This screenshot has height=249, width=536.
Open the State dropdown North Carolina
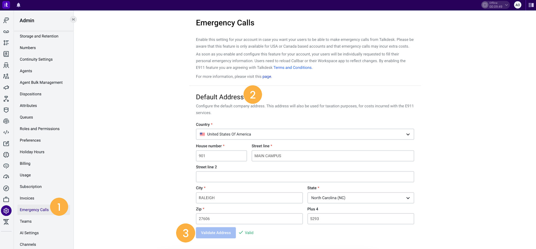361,198
